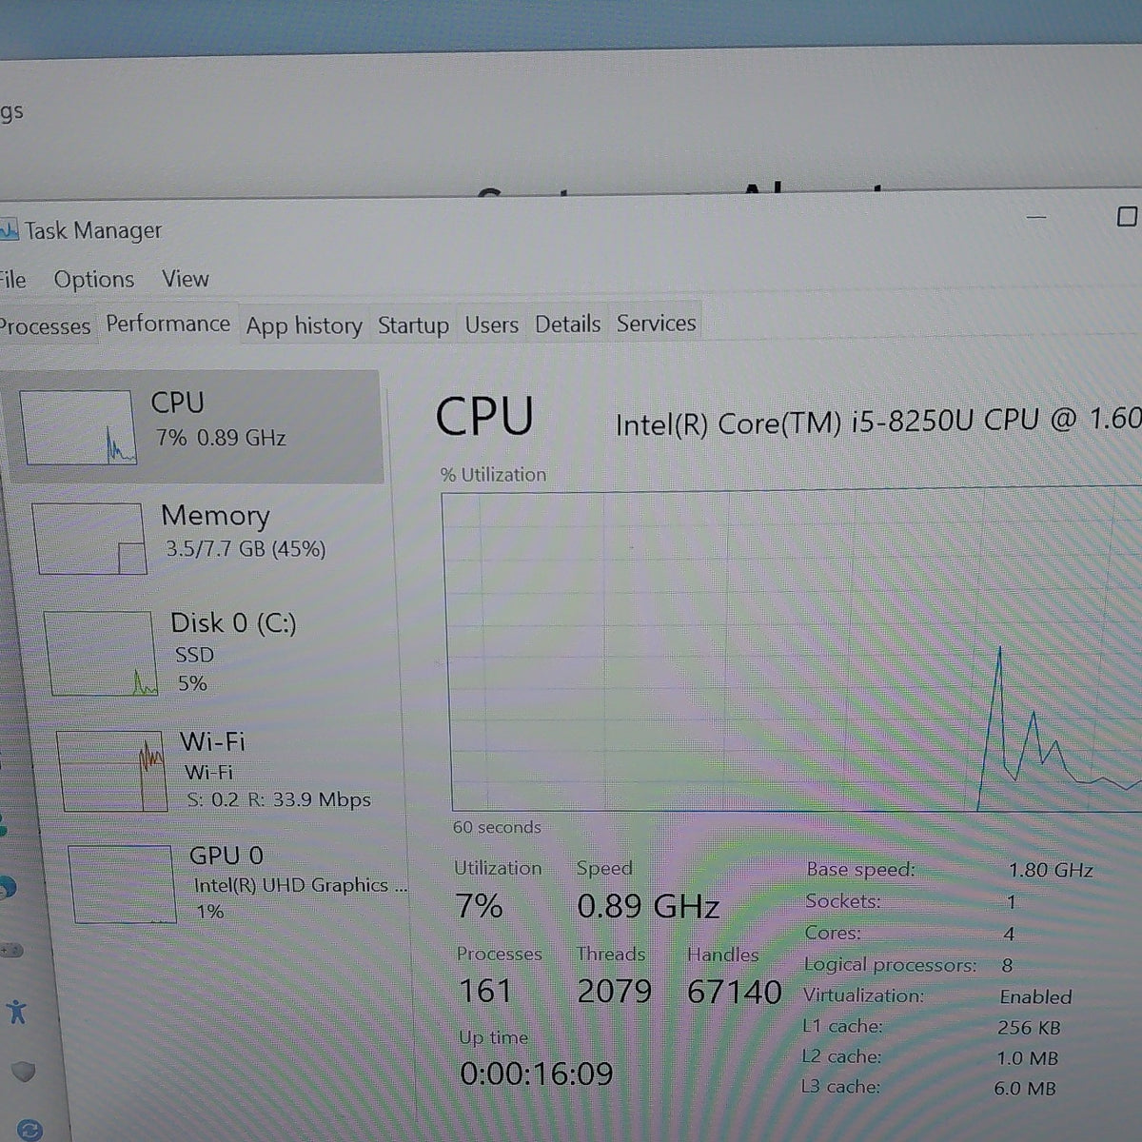1142x1142 pixels.
Task: Click the up time value 0:00:16:09
Action: tap(536, 1074)
